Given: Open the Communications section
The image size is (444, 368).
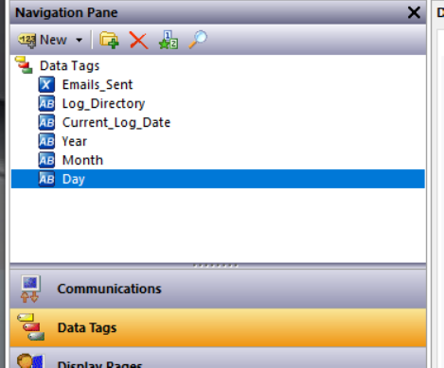Looking at the screenshot, I should [x=218, y=289].
